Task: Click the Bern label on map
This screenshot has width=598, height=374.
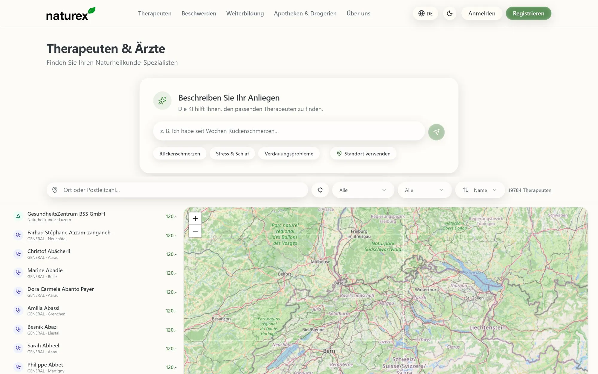Action: pos(329,351)
